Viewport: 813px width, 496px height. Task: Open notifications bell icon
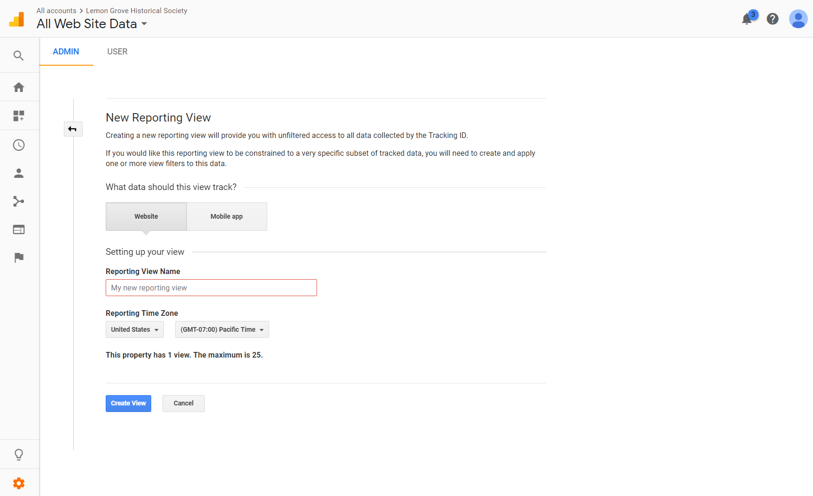747,19
